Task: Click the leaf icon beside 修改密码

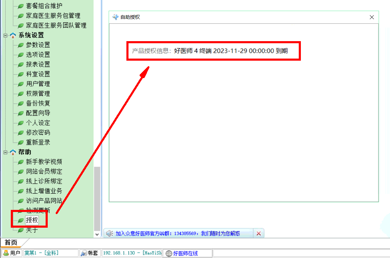Action: 21,133
